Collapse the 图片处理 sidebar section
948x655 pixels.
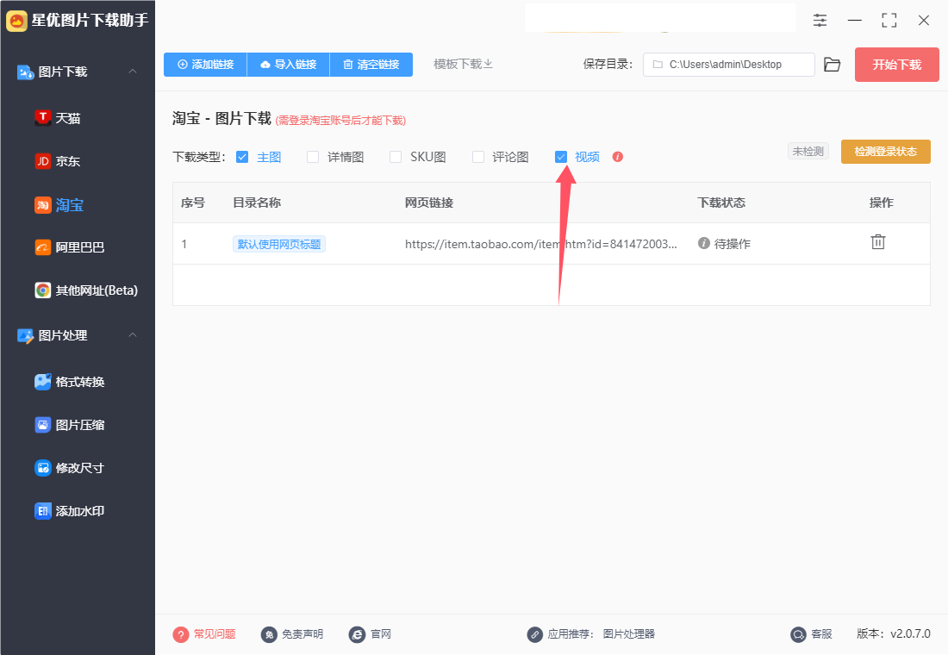coord(133,335)
